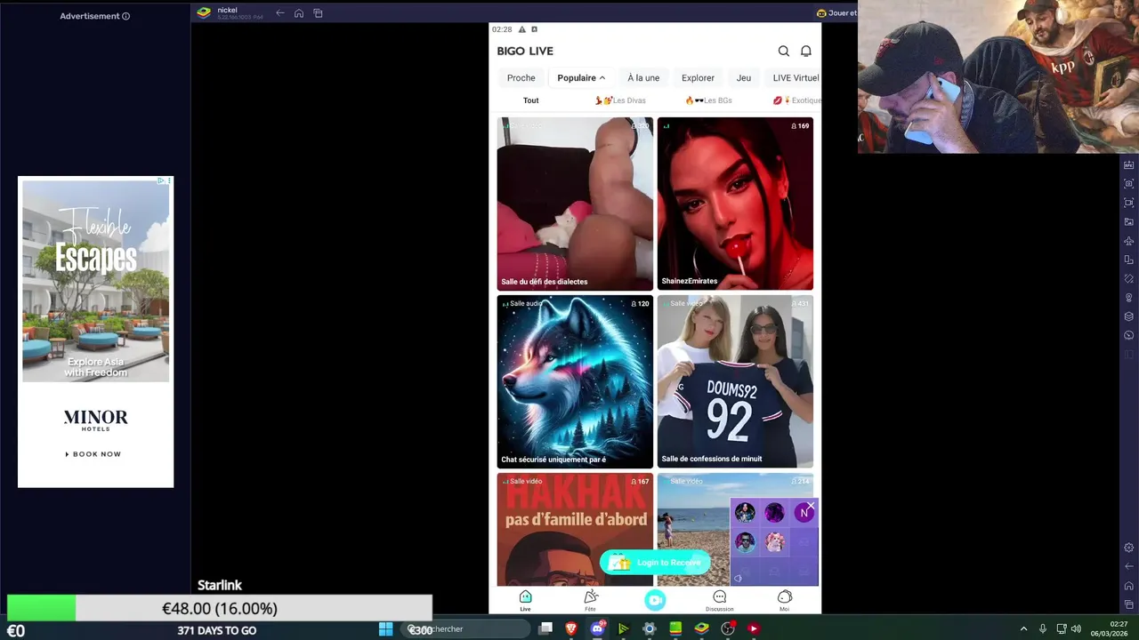Go to Live tab in bottom navigation
The image size is (1139, 640).
point(525,601)
